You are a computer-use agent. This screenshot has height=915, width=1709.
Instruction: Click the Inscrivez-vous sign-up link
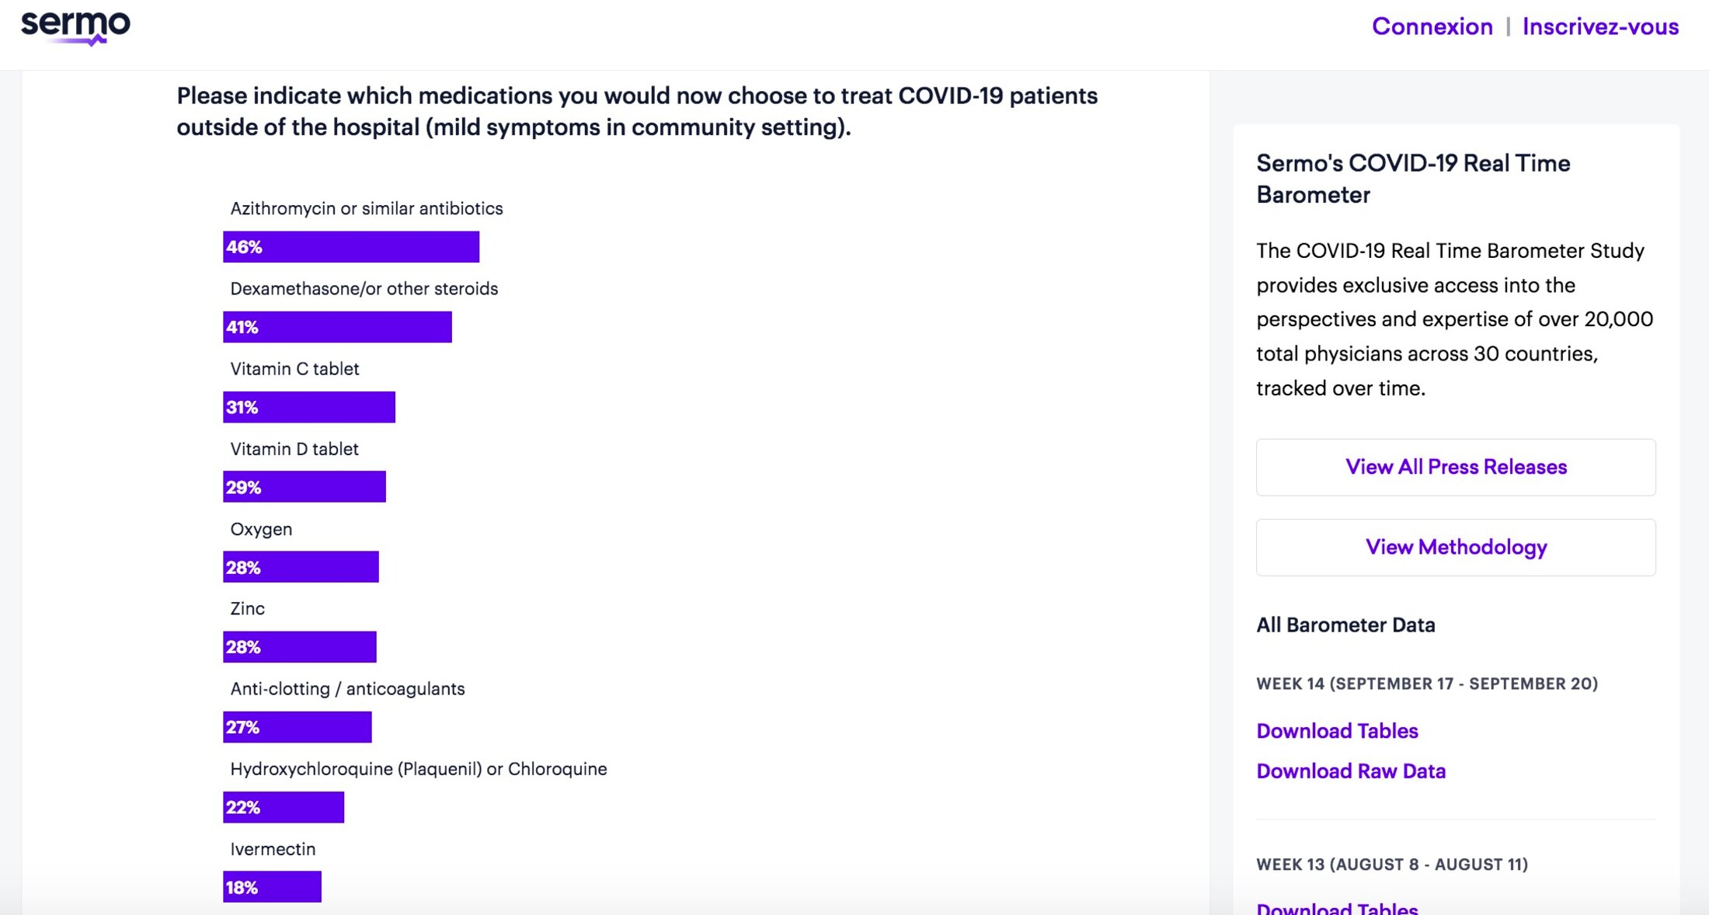1600,26
